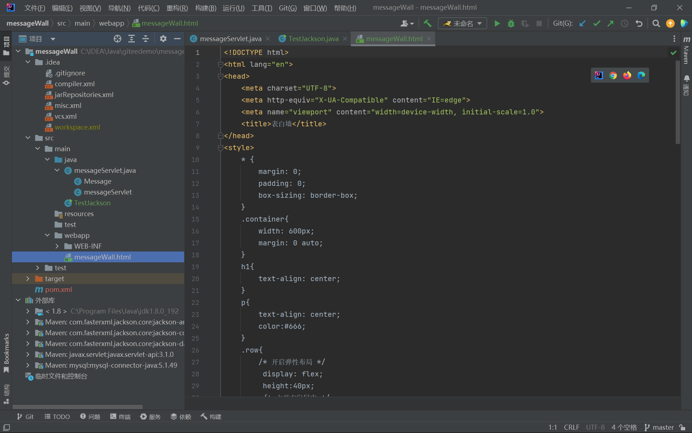Click the 1:1 cursor position indicator
Image resolution: width=692 pixels, height=433 pixels.
[x=553, y=428]
